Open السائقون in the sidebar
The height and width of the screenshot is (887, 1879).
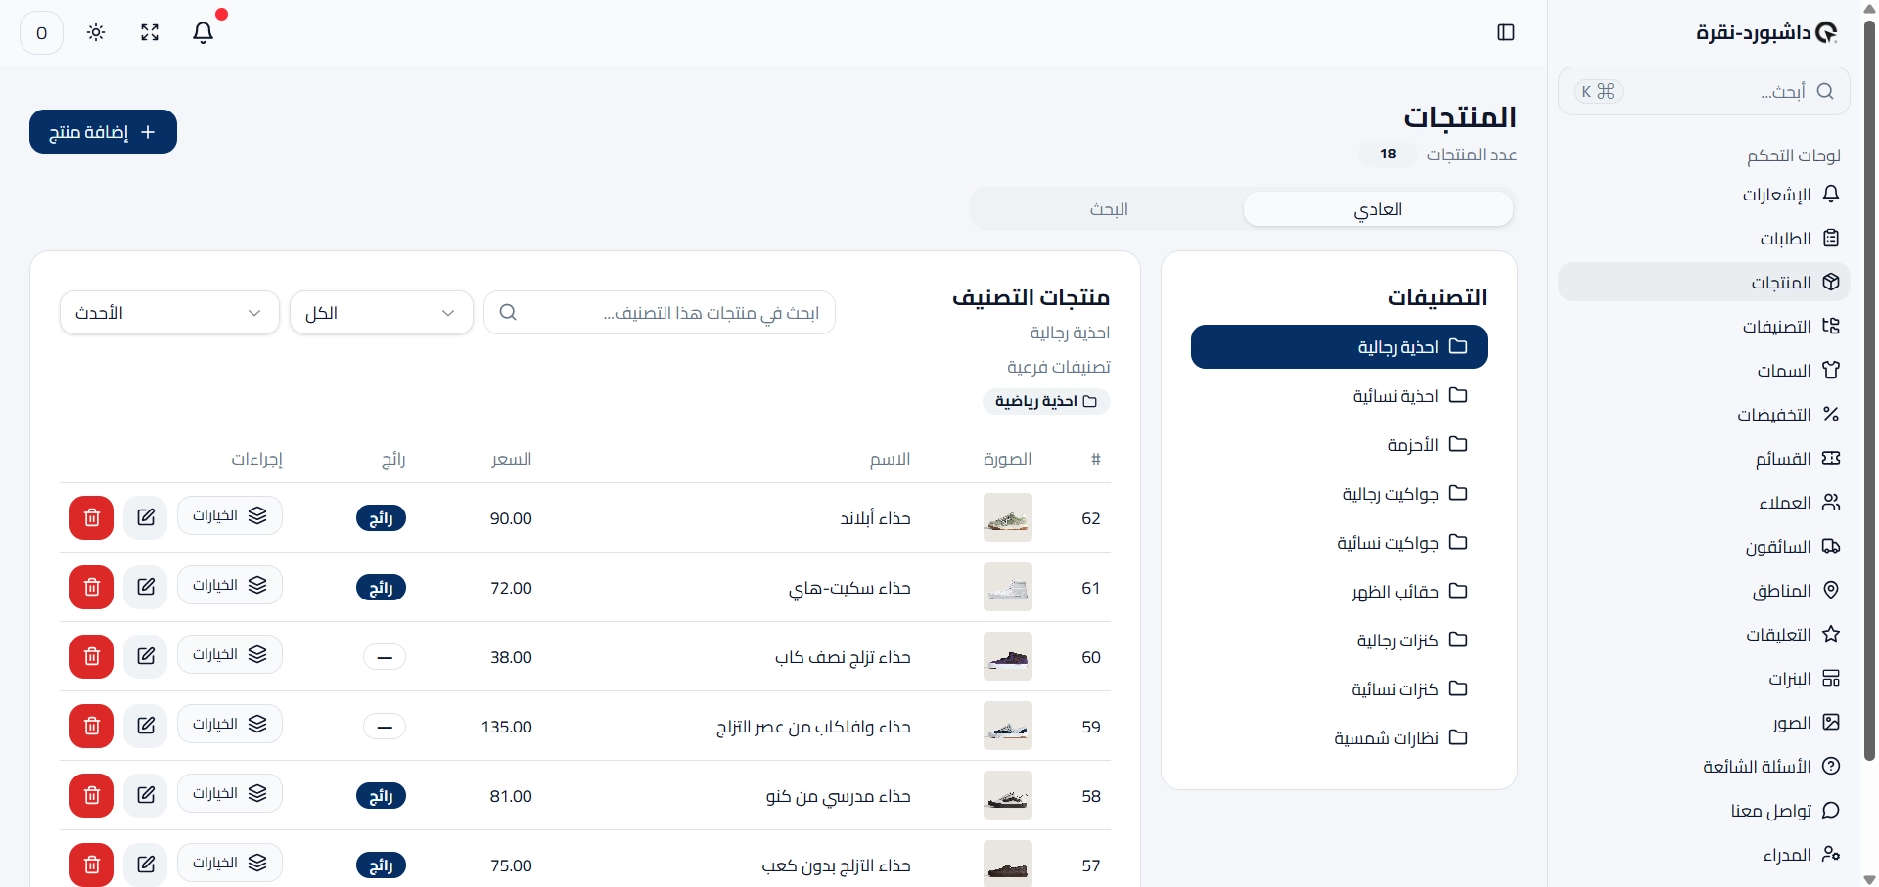(x=1704, y=546)
